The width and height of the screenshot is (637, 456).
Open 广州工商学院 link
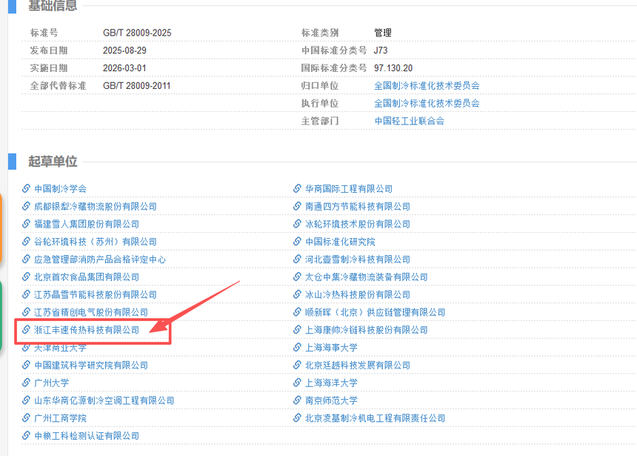click(x=60, y=418)
